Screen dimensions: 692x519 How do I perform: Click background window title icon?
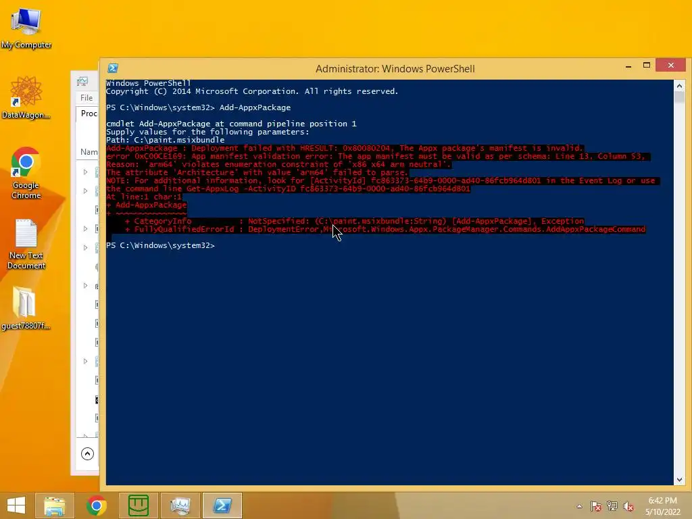pos(82,81)
